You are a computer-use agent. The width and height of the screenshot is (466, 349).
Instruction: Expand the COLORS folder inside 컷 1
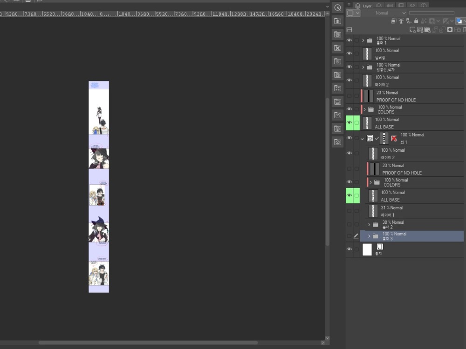[370, 182]
